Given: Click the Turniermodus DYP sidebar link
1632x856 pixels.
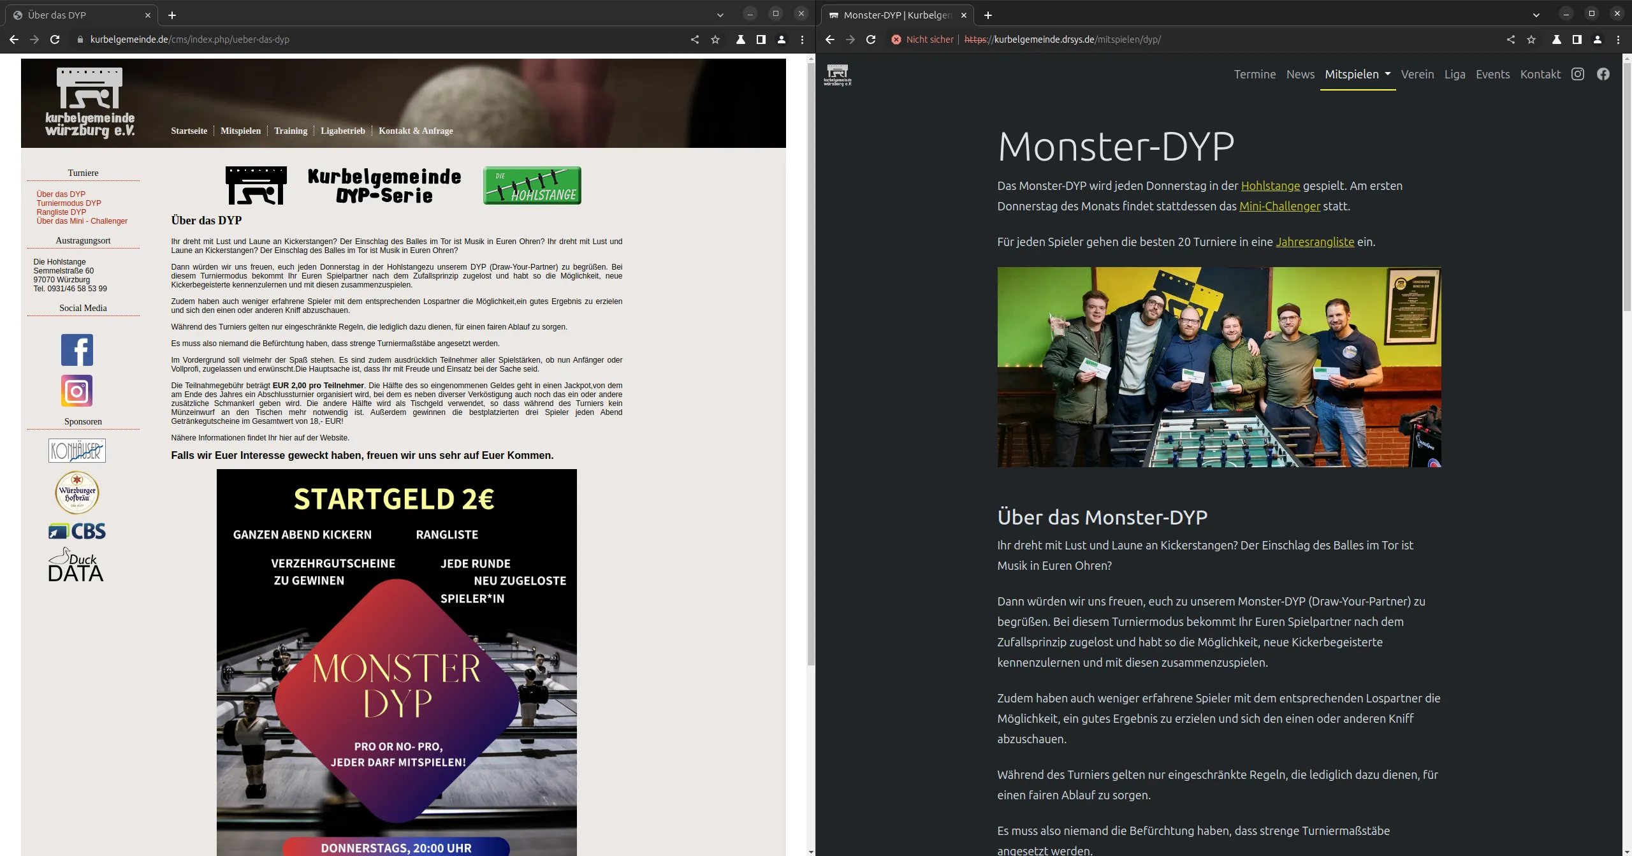Looking at the screenshot, I should pyautogui.click(x=69, y=203).
